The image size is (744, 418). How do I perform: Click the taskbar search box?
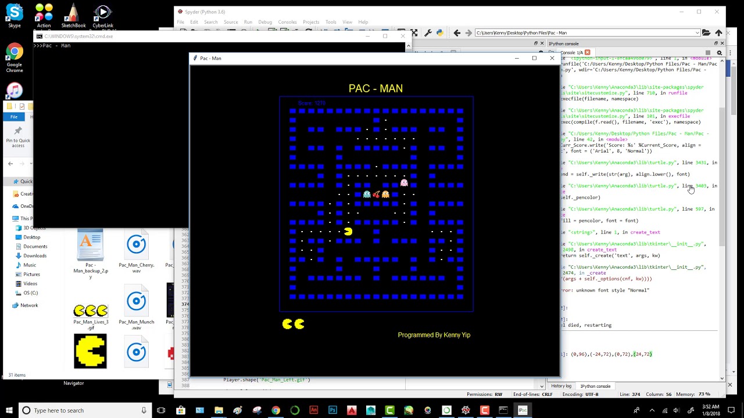click(x=84, y=410)
